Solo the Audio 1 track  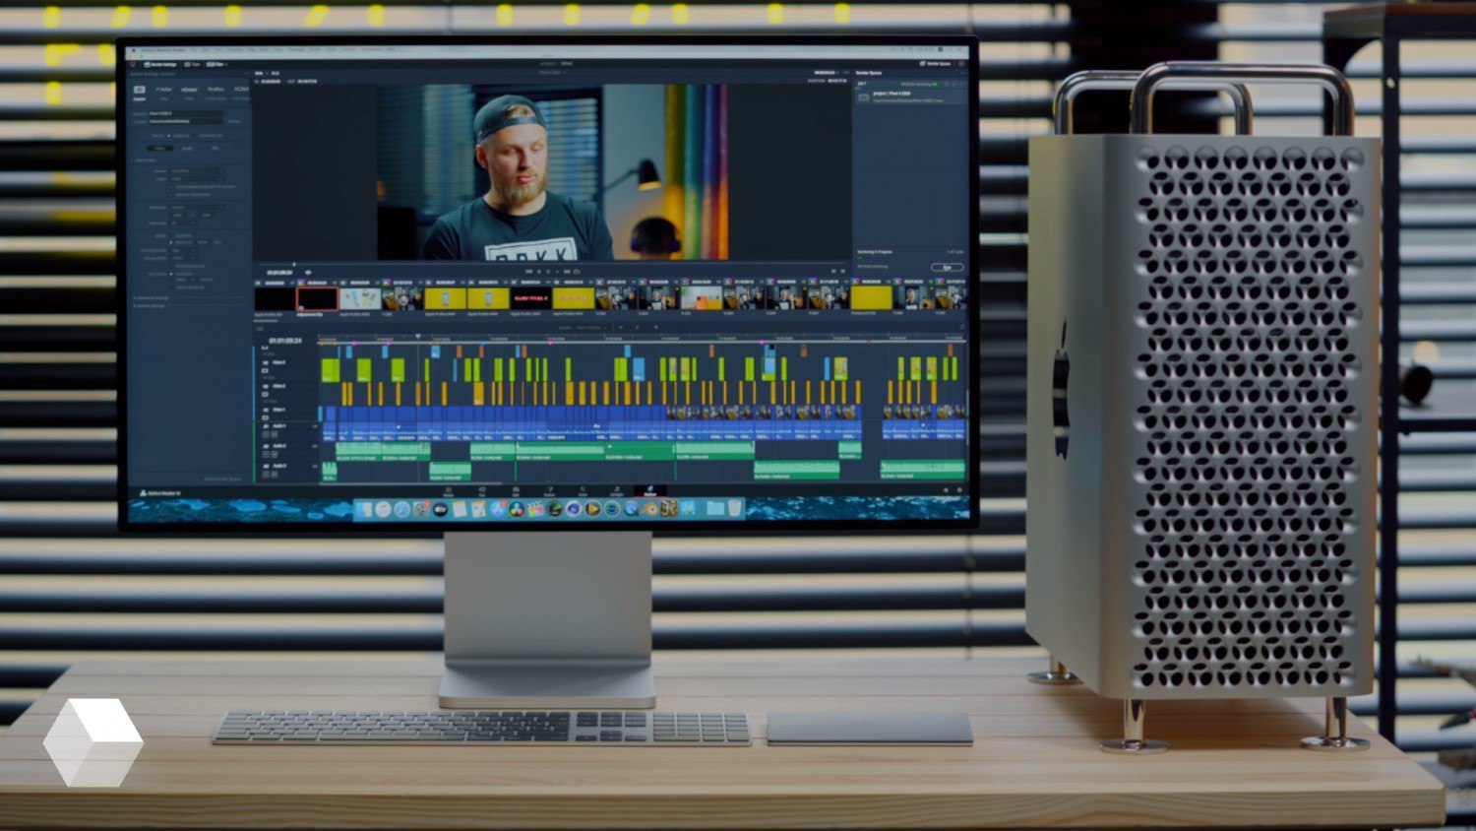[266, 434]
